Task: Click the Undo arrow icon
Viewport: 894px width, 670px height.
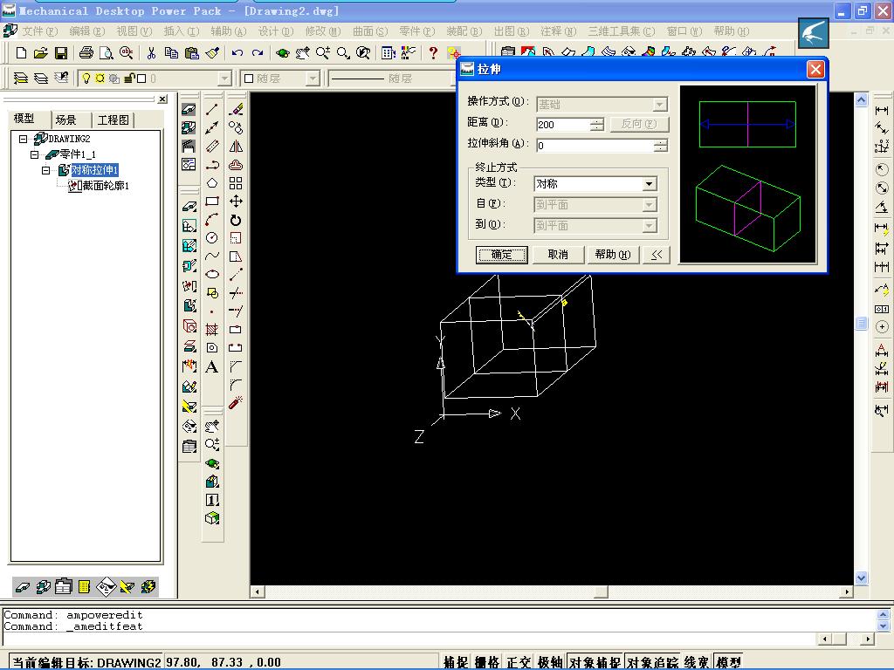Action: tap(237, 53)
